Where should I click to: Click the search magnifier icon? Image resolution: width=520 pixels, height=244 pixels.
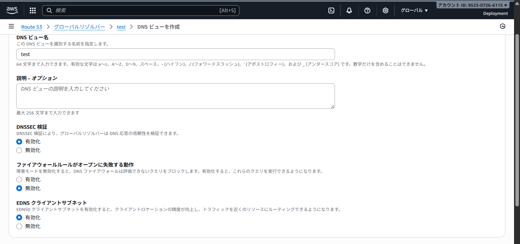[49, 10]
